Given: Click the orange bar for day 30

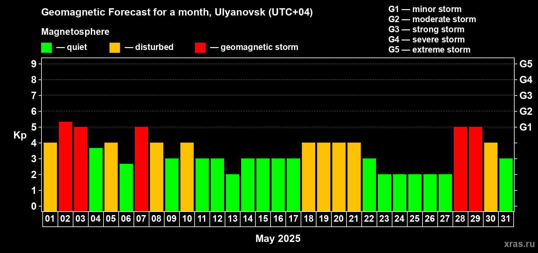Looking at the screenshot, I should click(491, 177).
